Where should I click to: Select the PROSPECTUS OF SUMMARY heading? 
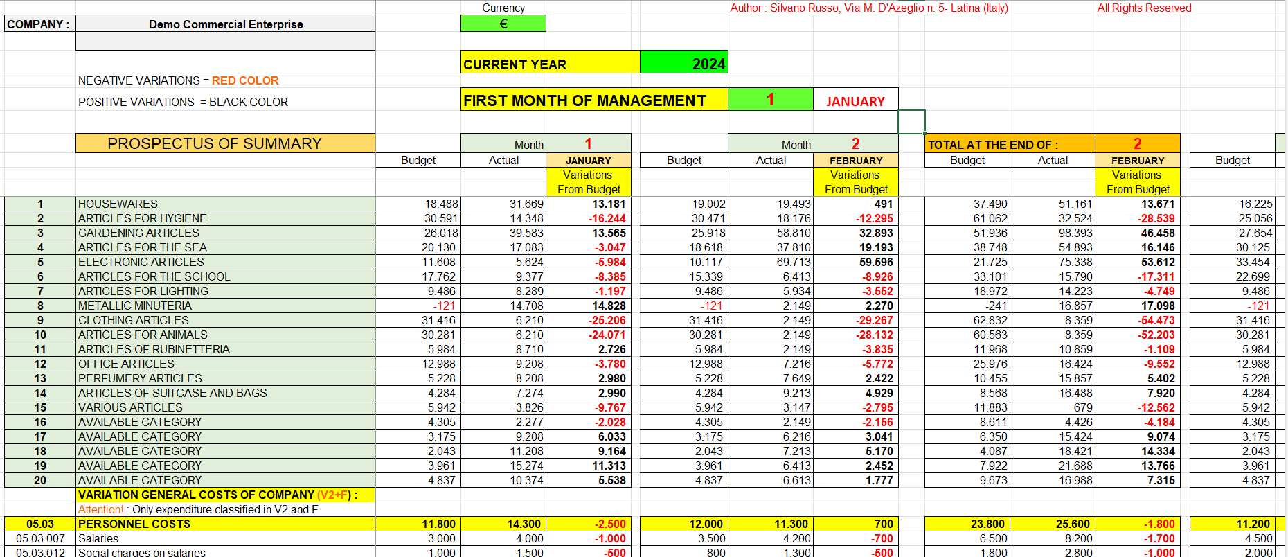[226, 143]
